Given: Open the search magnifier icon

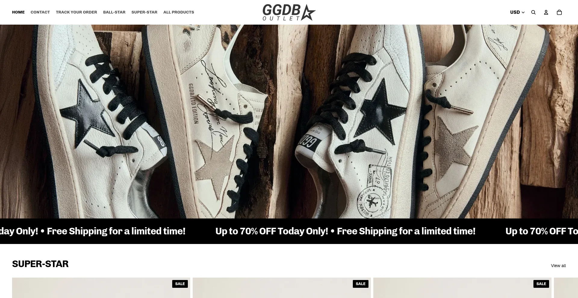Looking at the screenshot, I should tap(533, 12).
